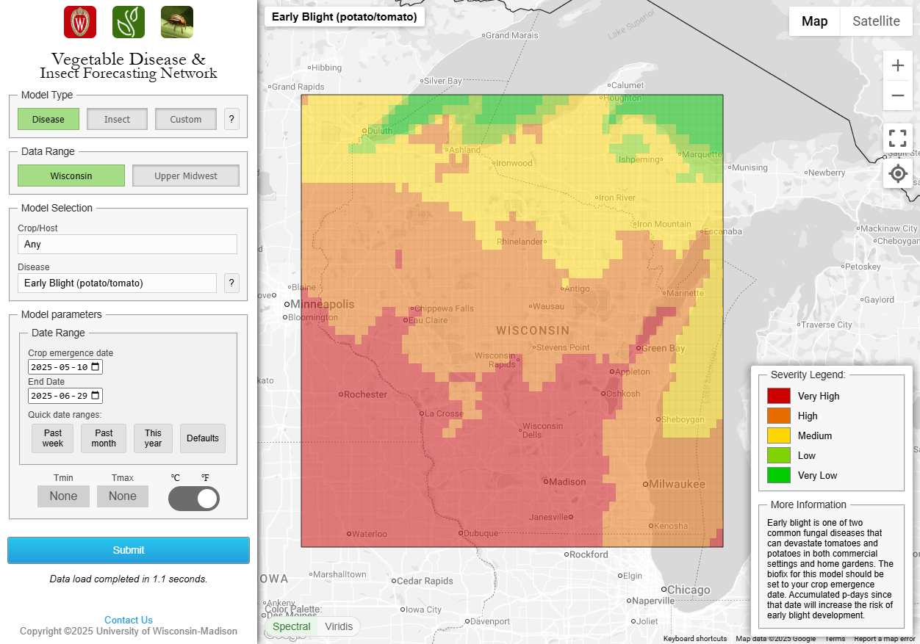The height and width of the screenshot is (644, 920).
Task: Open the Crop/Host dropdown
Action: (x=127, y=245)
